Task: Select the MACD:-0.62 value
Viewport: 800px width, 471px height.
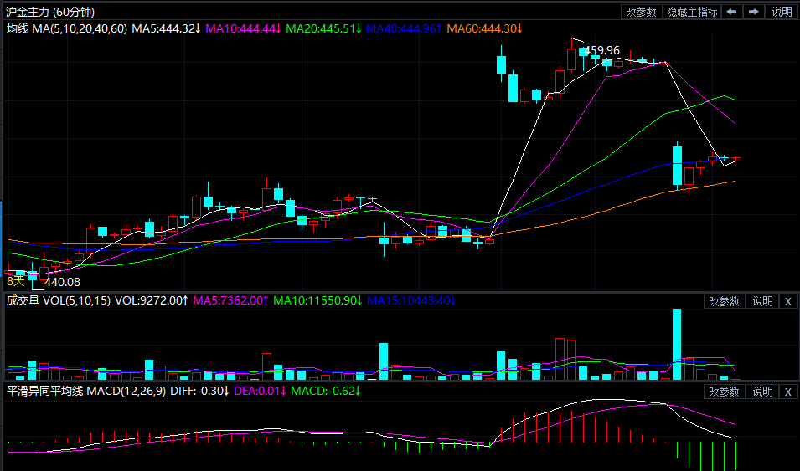Action: [x=326, y=391]
